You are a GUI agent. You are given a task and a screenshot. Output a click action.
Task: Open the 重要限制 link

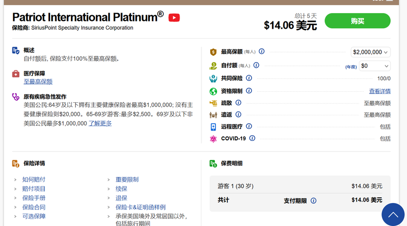127,180
